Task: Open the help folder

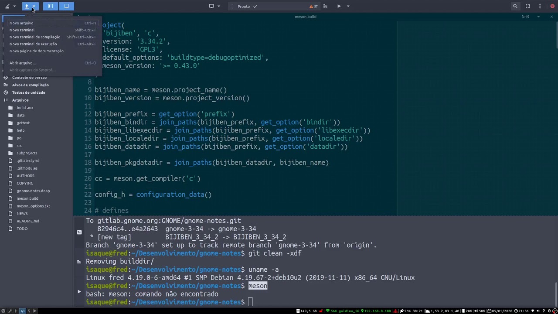Action: (20, 130)
